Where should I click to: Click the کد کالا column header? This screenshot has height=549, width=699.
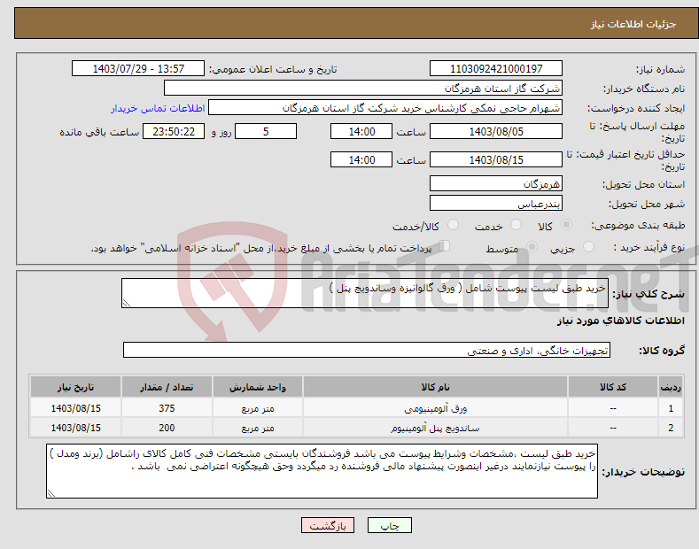pyautogui.click(x=613, y=387)
